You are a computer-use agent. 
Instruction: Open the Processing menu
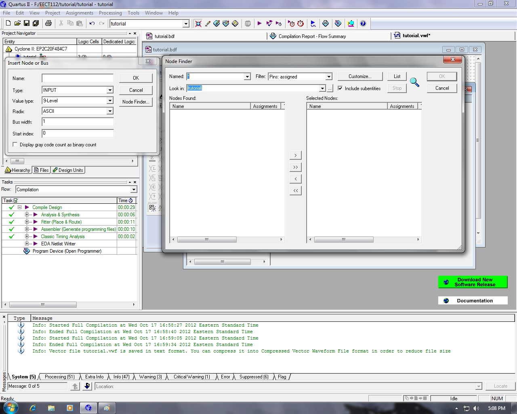110,13
